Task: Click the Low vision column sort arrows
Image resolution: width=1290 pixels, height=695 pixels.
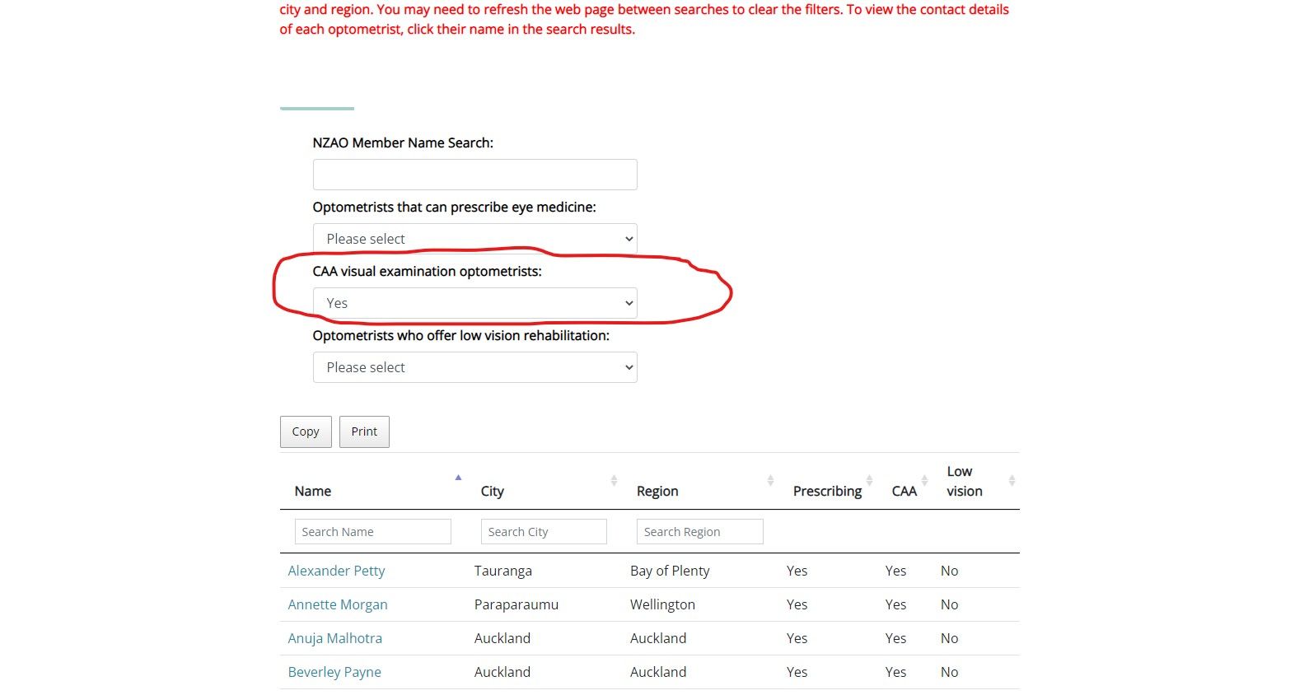Action: pyautogui.click(x=1012, y=480)
